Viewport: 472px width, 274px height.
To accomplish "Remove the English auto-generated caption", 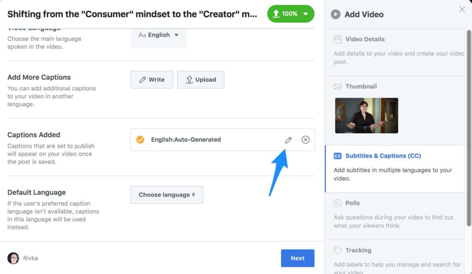I will [x=306, y=140].
